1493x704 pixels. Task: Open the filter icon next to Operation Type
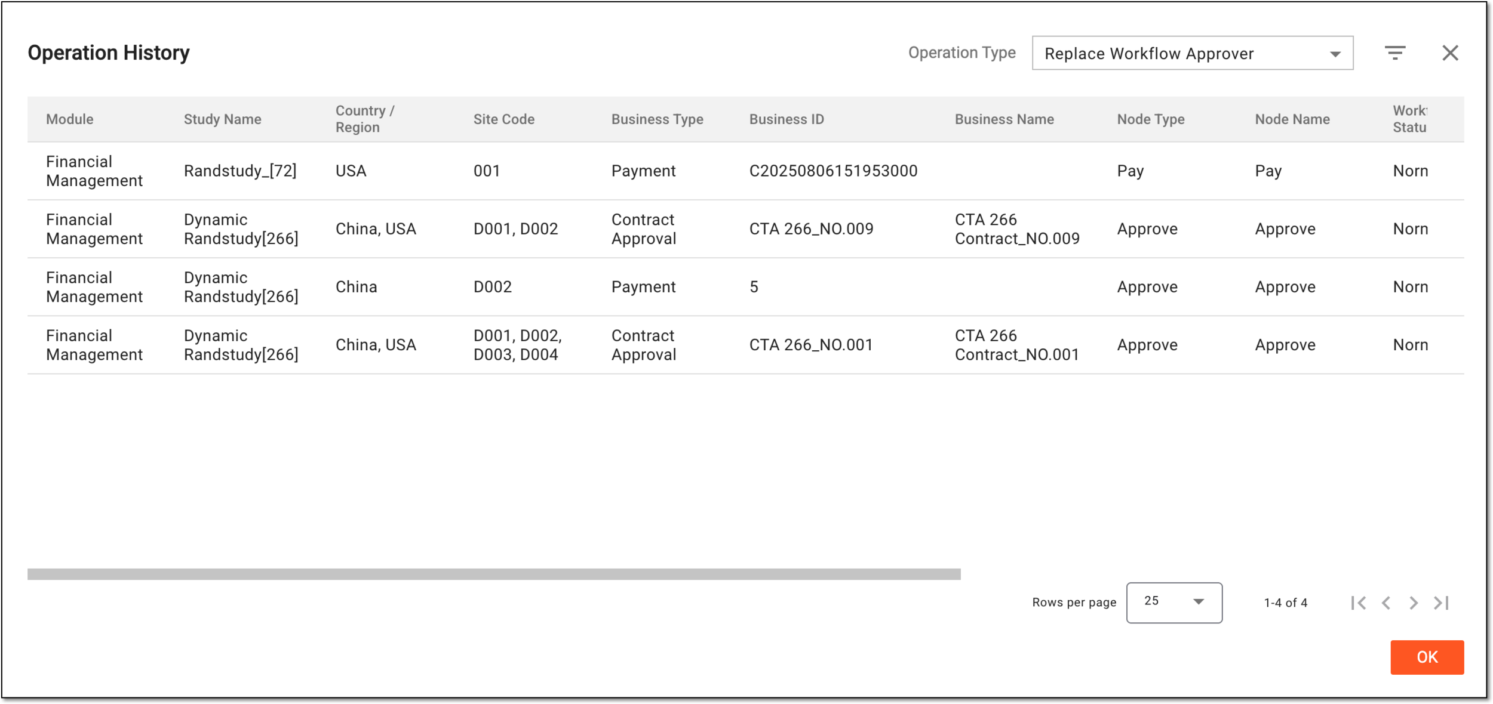tap(1394, 53)
